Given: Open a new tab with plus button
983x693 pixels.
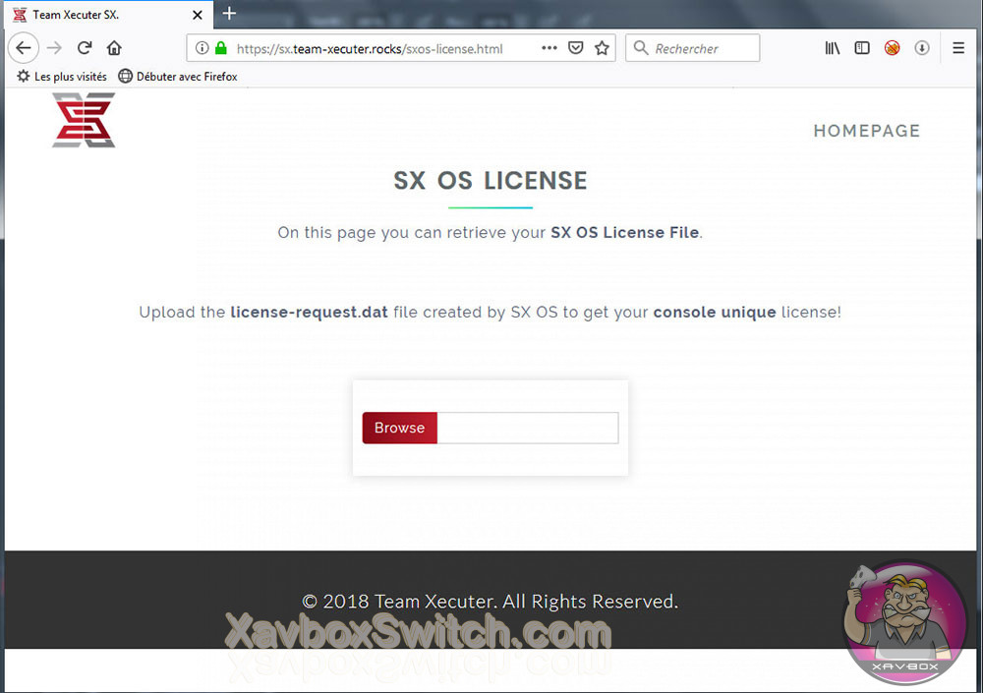Looking at the screenshot, I should coord(229,13).
